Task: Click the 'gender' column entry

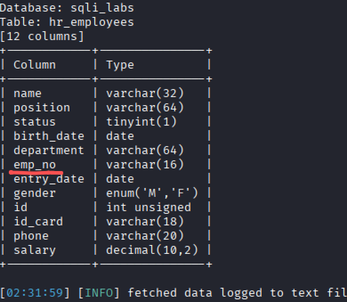Action: pos(35,193)
